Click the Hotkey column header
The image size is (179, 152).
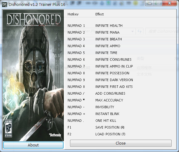click(x=73, y=14)
